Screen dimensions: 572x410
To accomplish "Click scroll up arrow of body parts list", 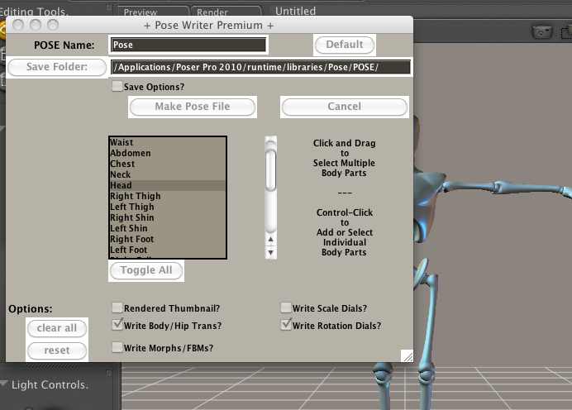I will (270, 239).
